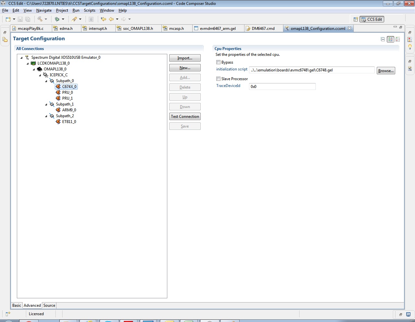Switch to the Source tab

point(49,305)
